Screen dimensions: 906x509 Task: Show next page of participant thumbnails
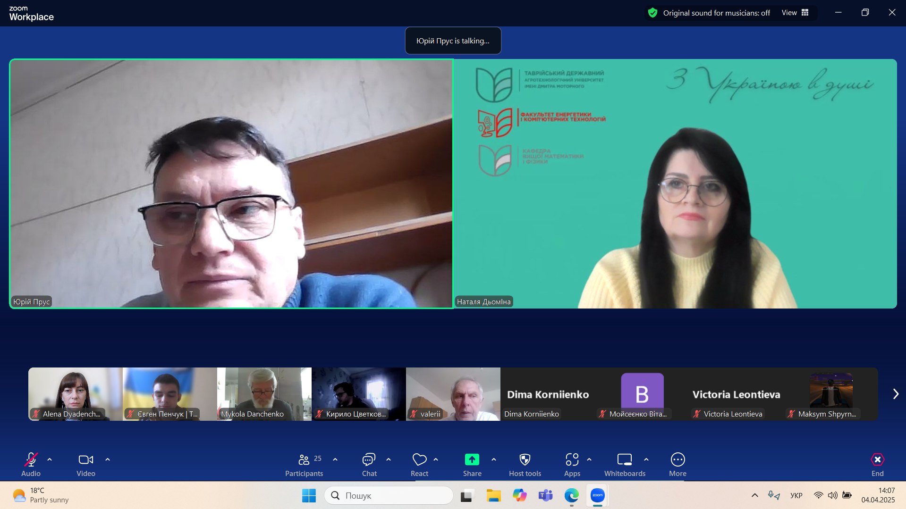[x=896, y=394]
